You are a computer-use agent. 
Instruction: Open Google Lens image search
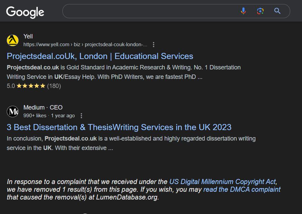point(260,11)
